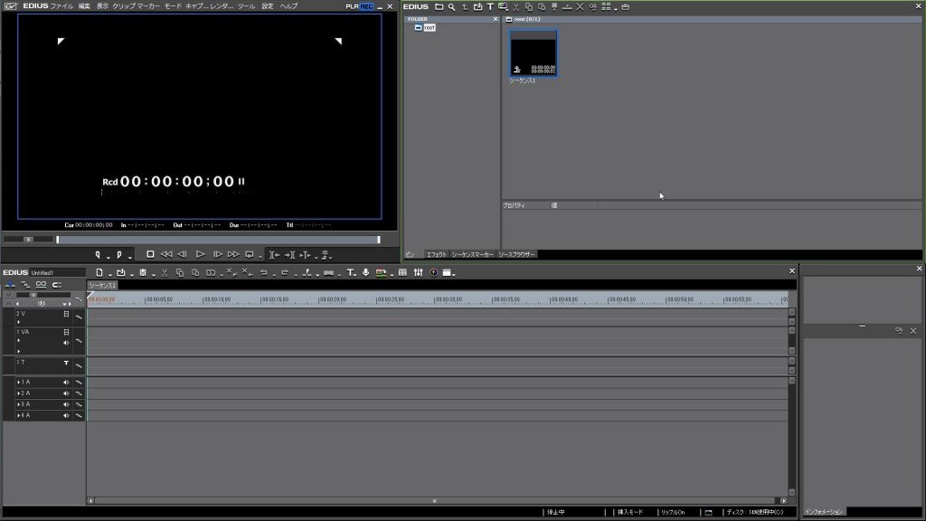
Task: Click the fast forward button
Action: (x=233, y=254)
